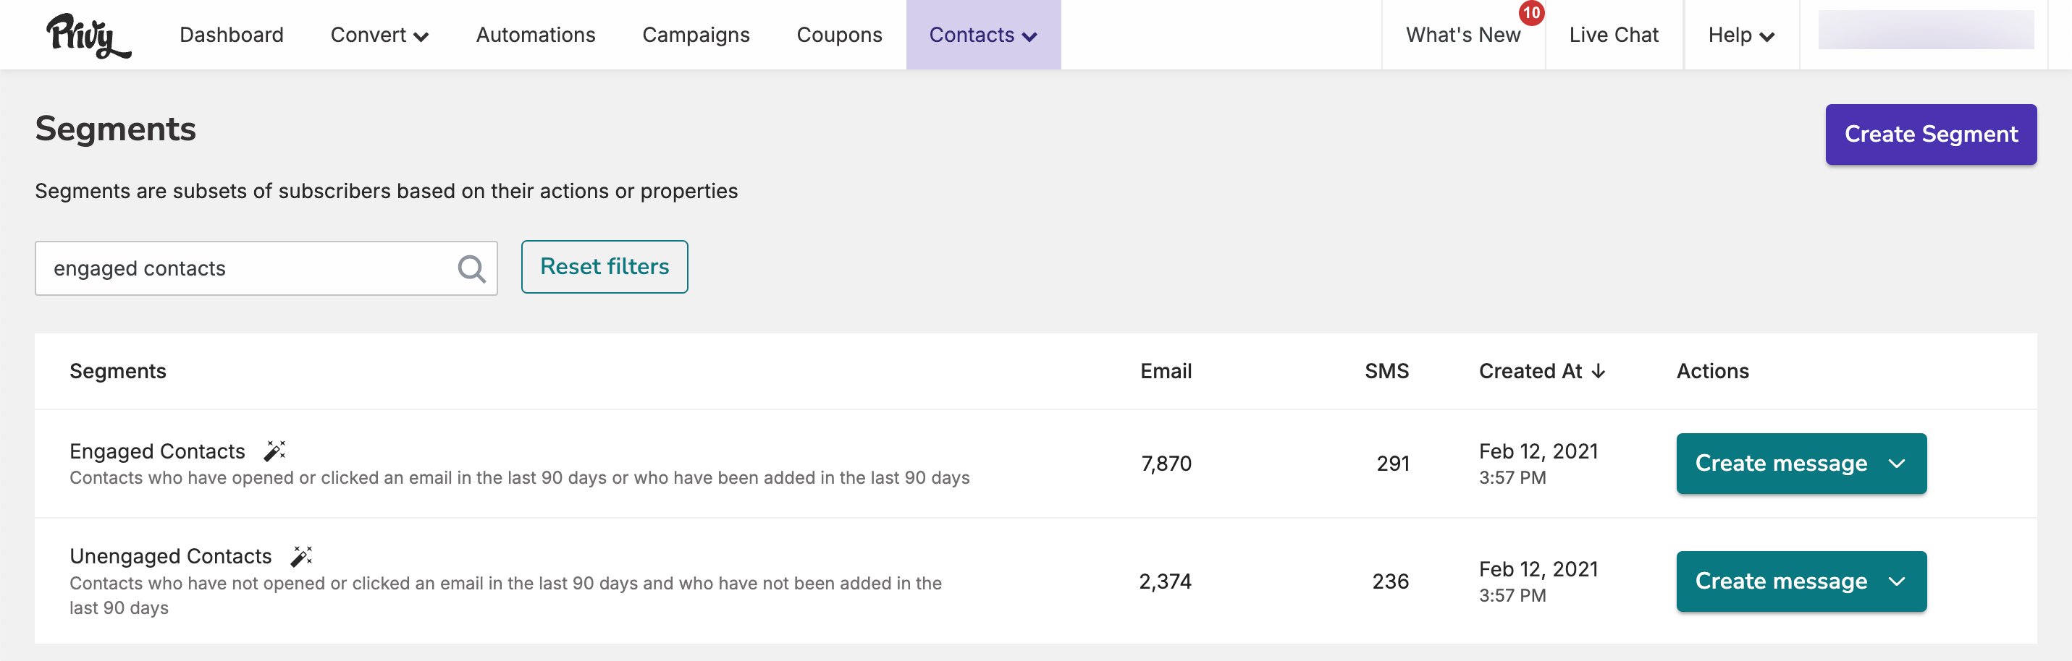Expand the Convert menu
The image size is (2072, 661).
[x=379, y=35]
